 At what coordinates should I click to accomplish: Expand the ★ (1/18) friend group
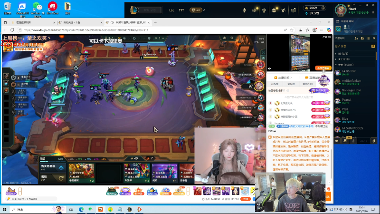click(354, 59)
